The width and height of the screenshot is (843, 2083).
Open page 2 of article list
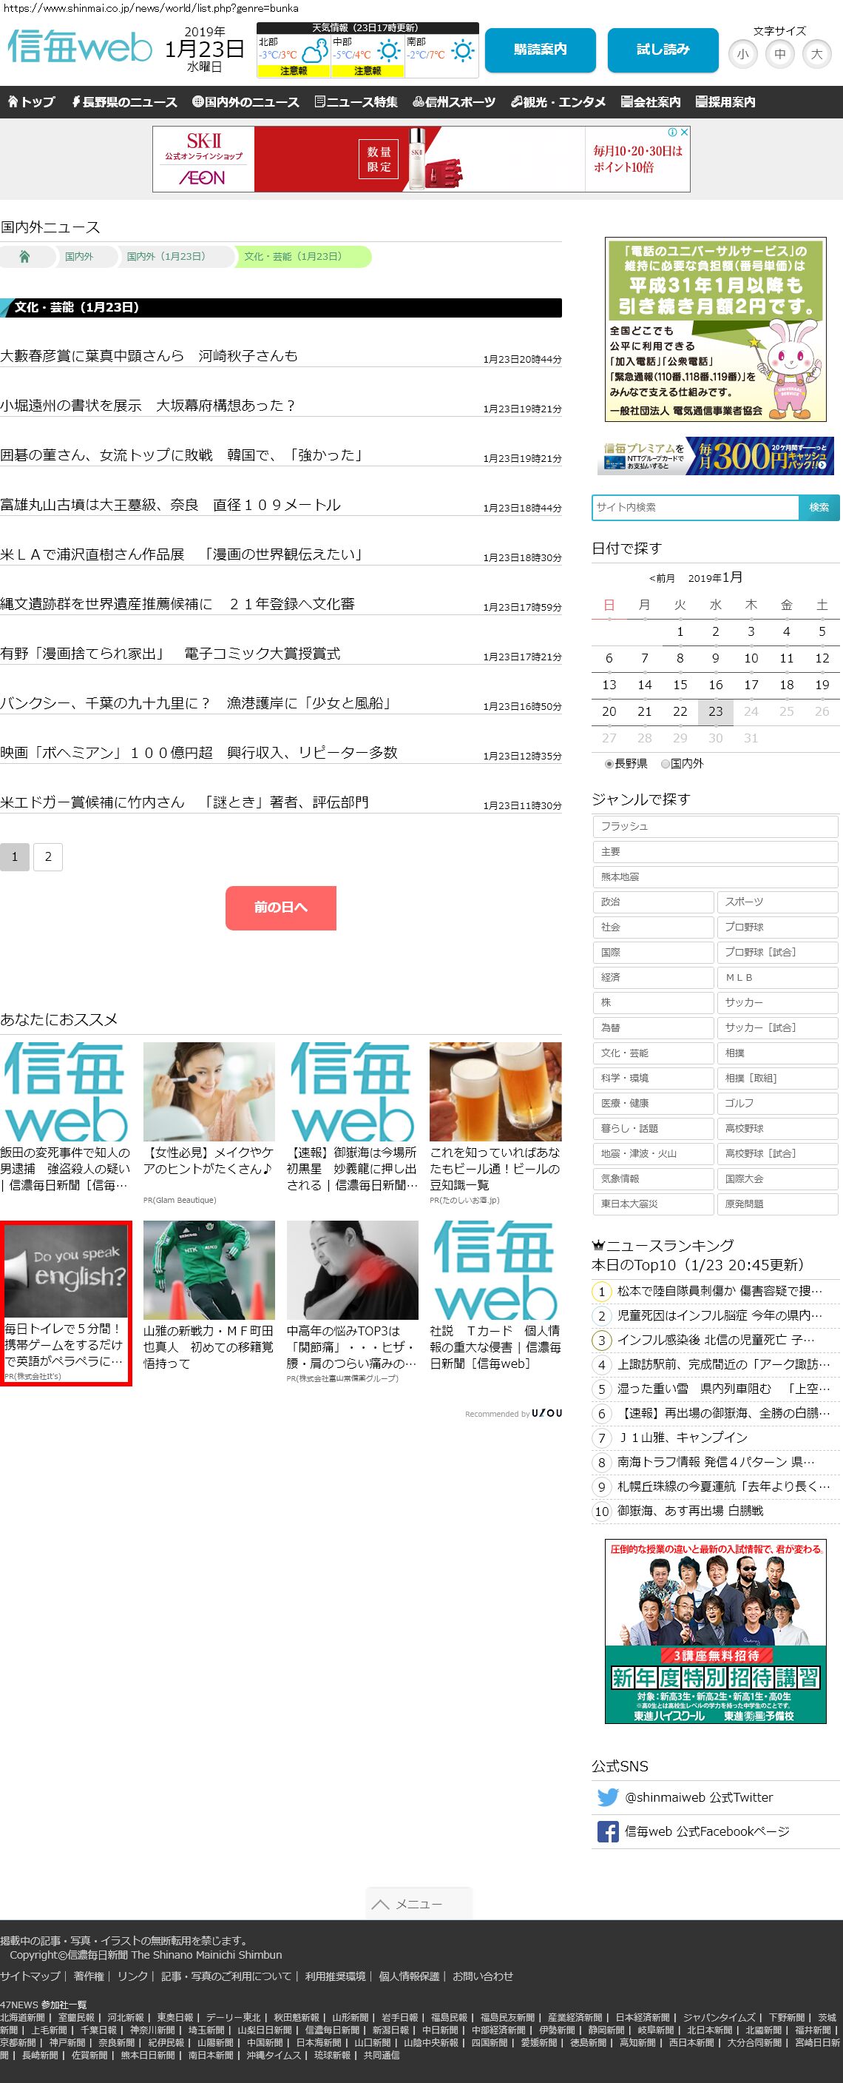coord(47,856)
